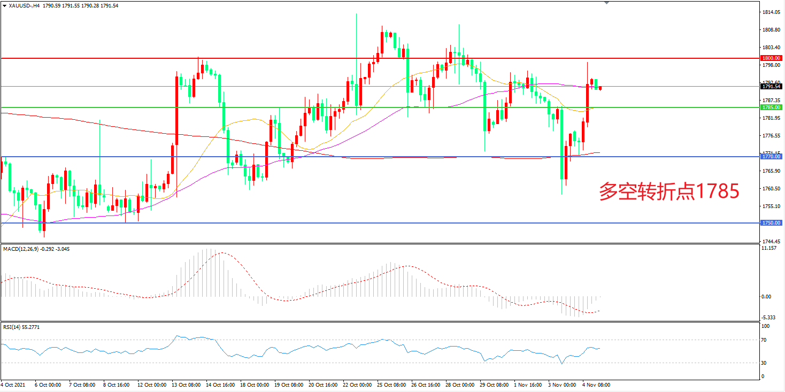
Task: Click the 13 Oct 08:00 date label
Action: point(186,385)
